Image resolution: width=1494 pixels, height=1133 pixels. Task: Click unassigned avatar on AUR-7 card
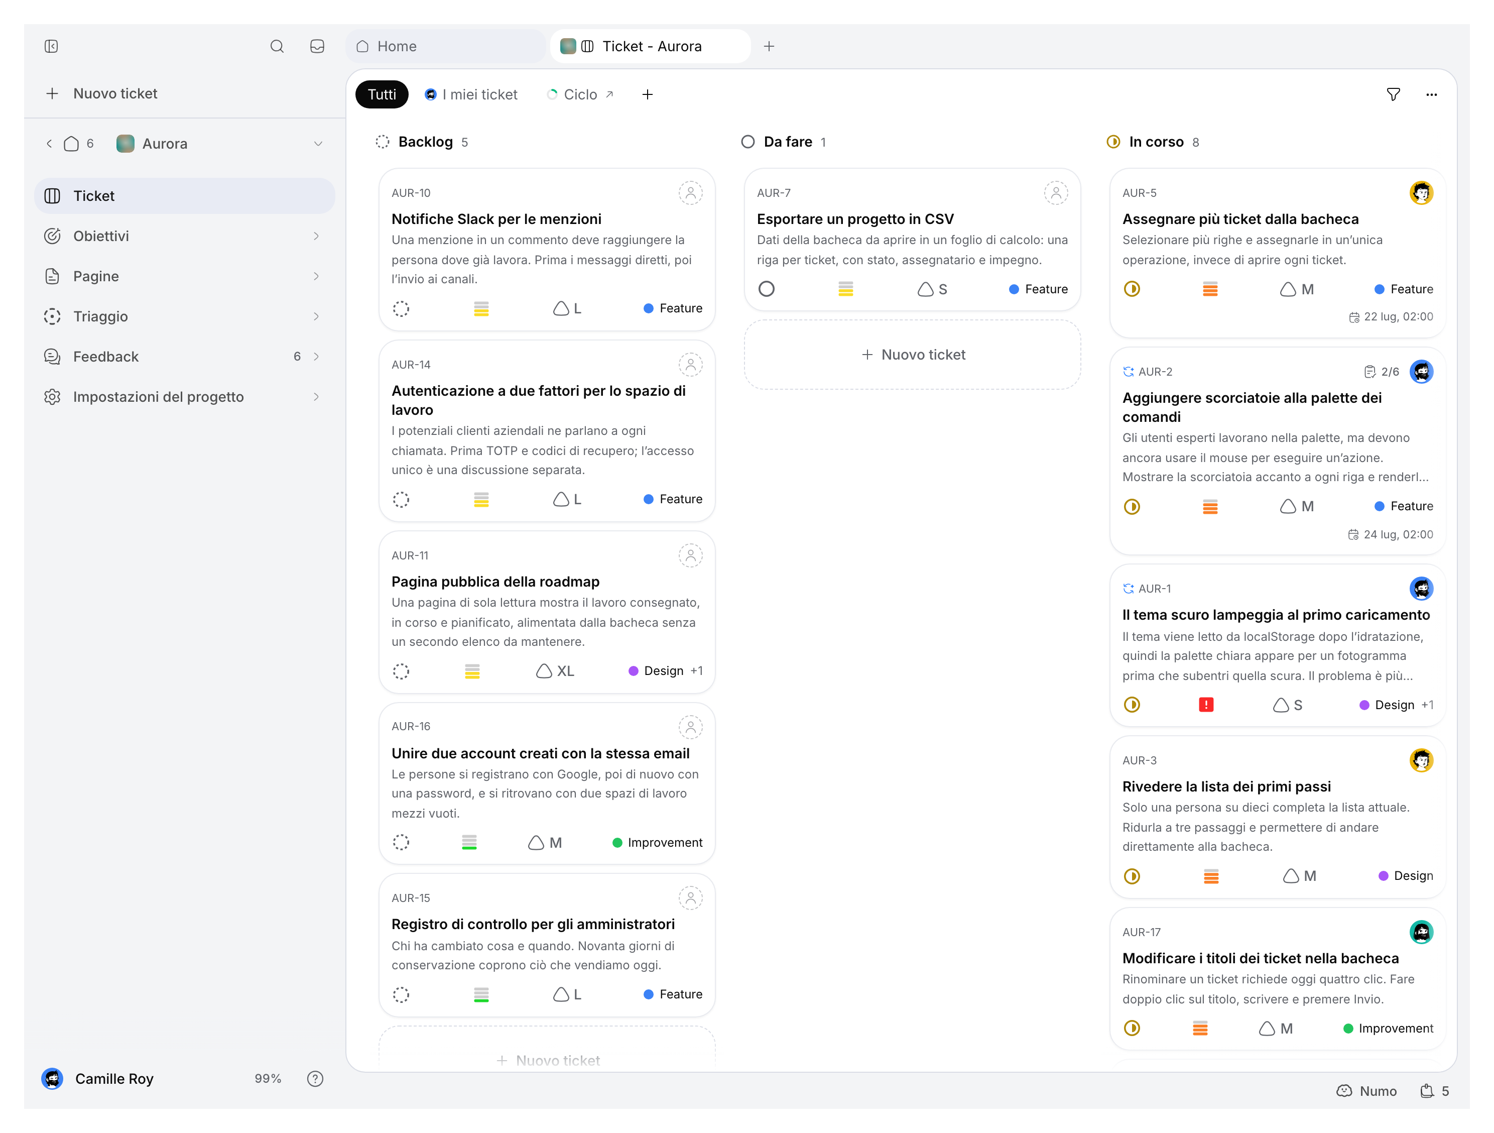(x=1056, y=193)
